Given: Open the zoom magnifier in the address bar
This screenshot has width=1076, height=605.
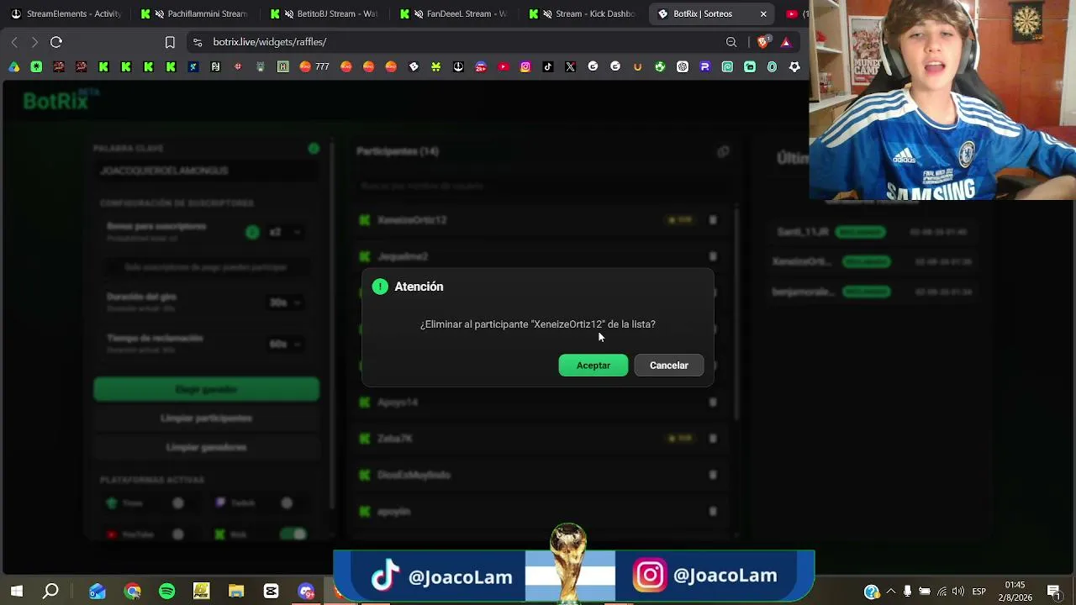Looking at the screenshot, I should coord(731,42).
